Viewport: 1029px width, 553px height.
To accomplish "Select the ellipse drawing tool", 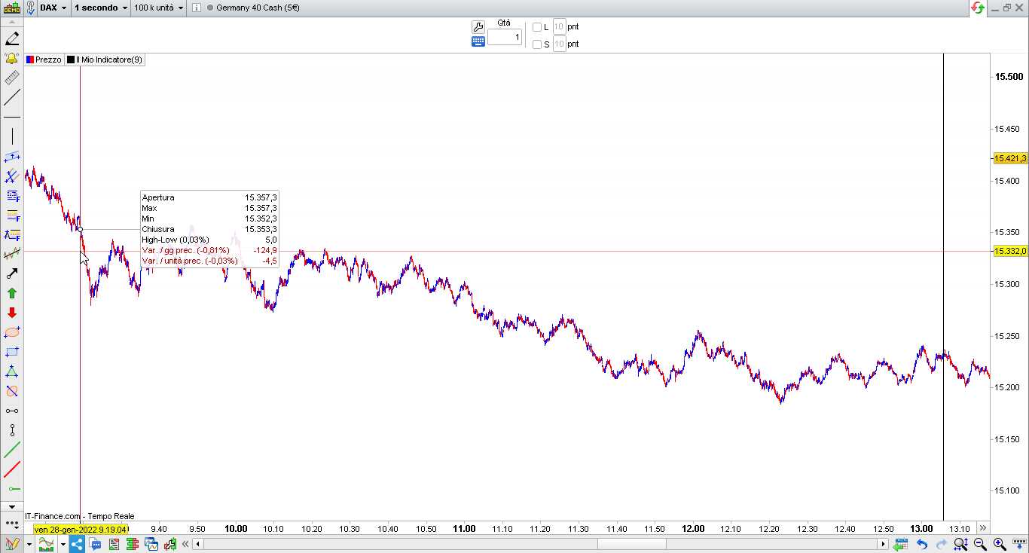I will (x=12, y=332).
